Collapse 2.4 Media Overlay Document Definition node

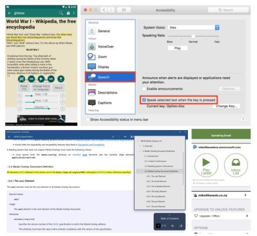point(142,171)
